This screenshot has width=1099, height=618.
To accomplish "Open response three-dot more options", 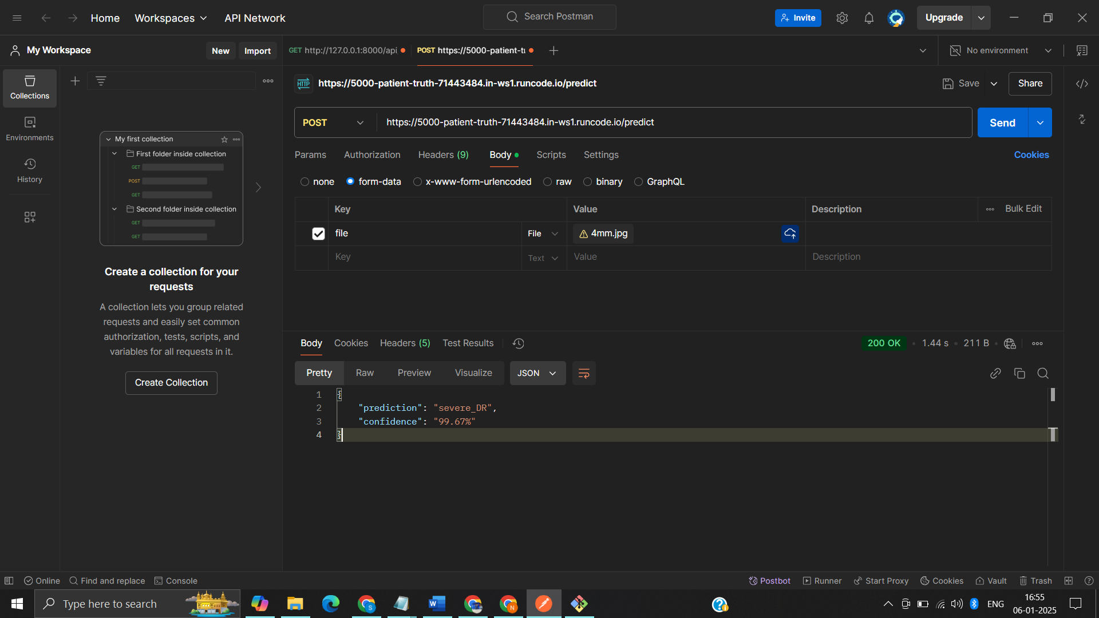I will tap(1037, 343).
